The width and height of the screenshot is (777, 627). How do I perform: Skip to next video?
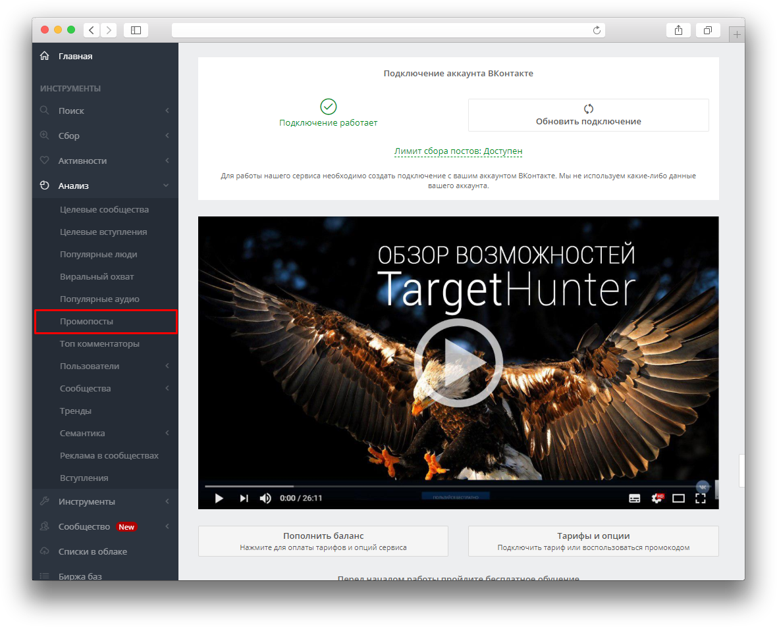coord(244,498)
